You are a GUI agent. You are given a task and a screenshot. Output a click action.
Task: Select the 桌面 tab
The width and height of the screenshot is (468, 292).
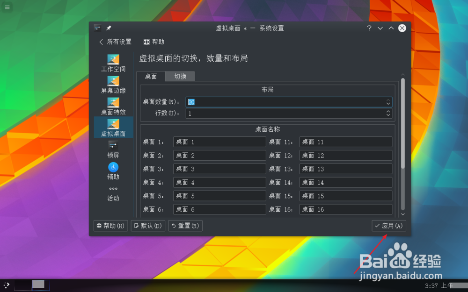pos(151,76)
